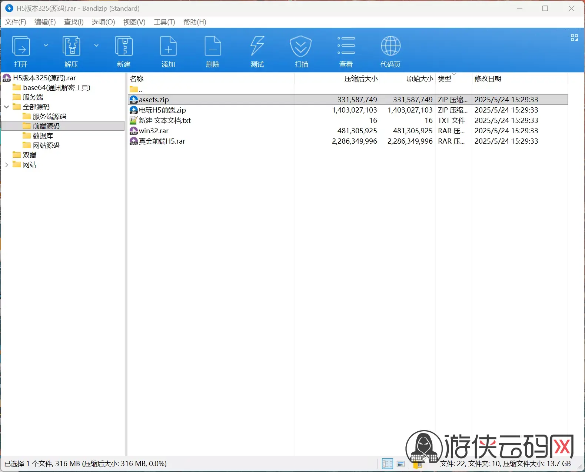The image size is (585, 472).
Task: Select 电玩H5前端.zip file row
Action: (x=348, y=110)
